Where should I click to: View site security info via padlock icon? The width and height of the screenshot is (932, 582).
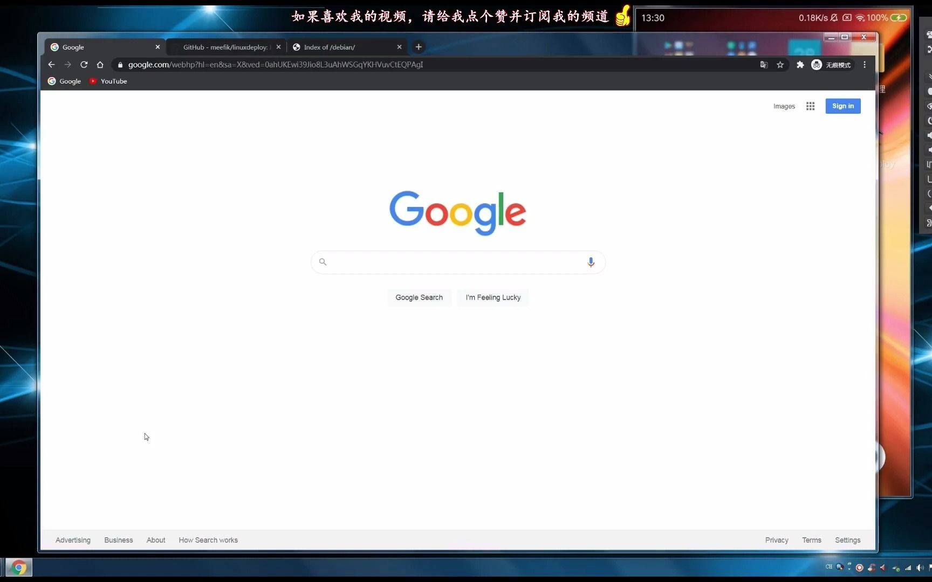pos(120,65)
